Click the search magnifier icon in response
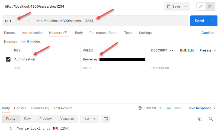Viewport: 218px width, 139px height. [211, 119]
